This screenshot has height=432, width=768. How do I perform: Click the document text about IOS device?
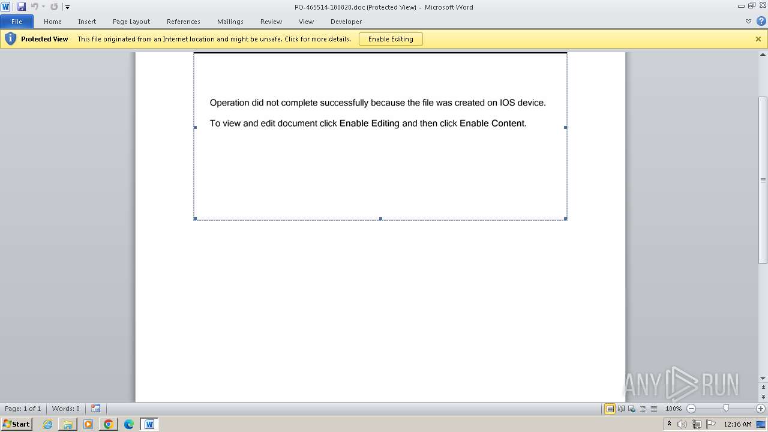[378, 103]
